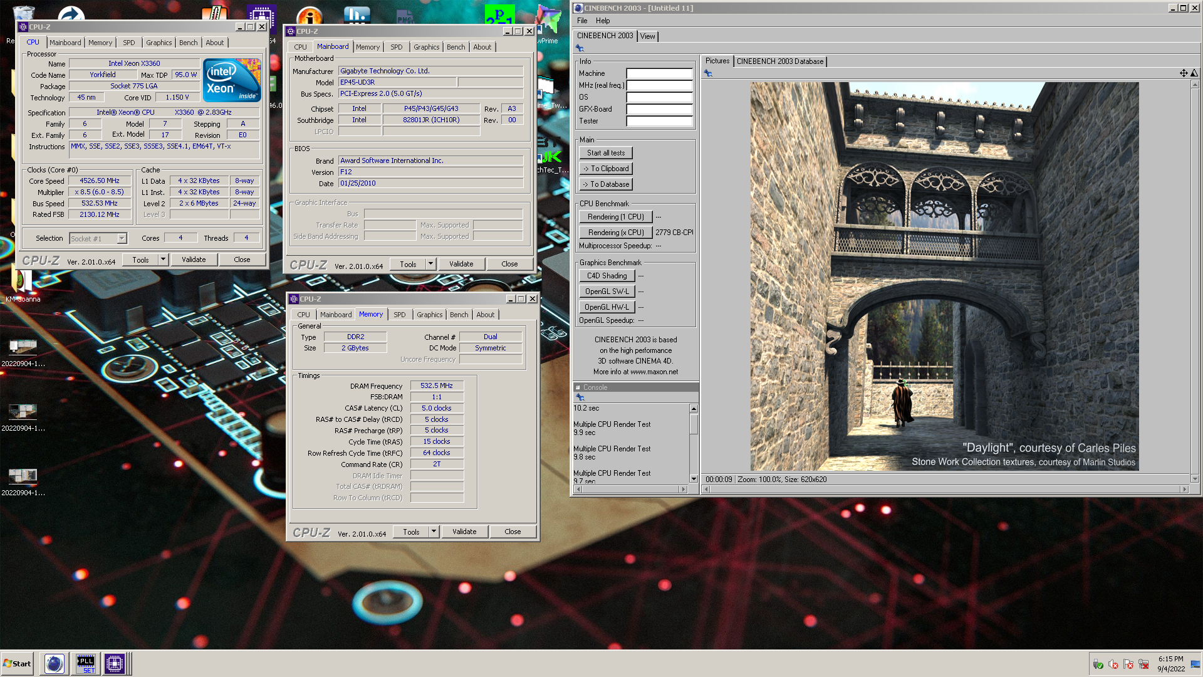Run the OpenGL SW-L benchmark
1203x677 pixels.
(x=607, y=291)
